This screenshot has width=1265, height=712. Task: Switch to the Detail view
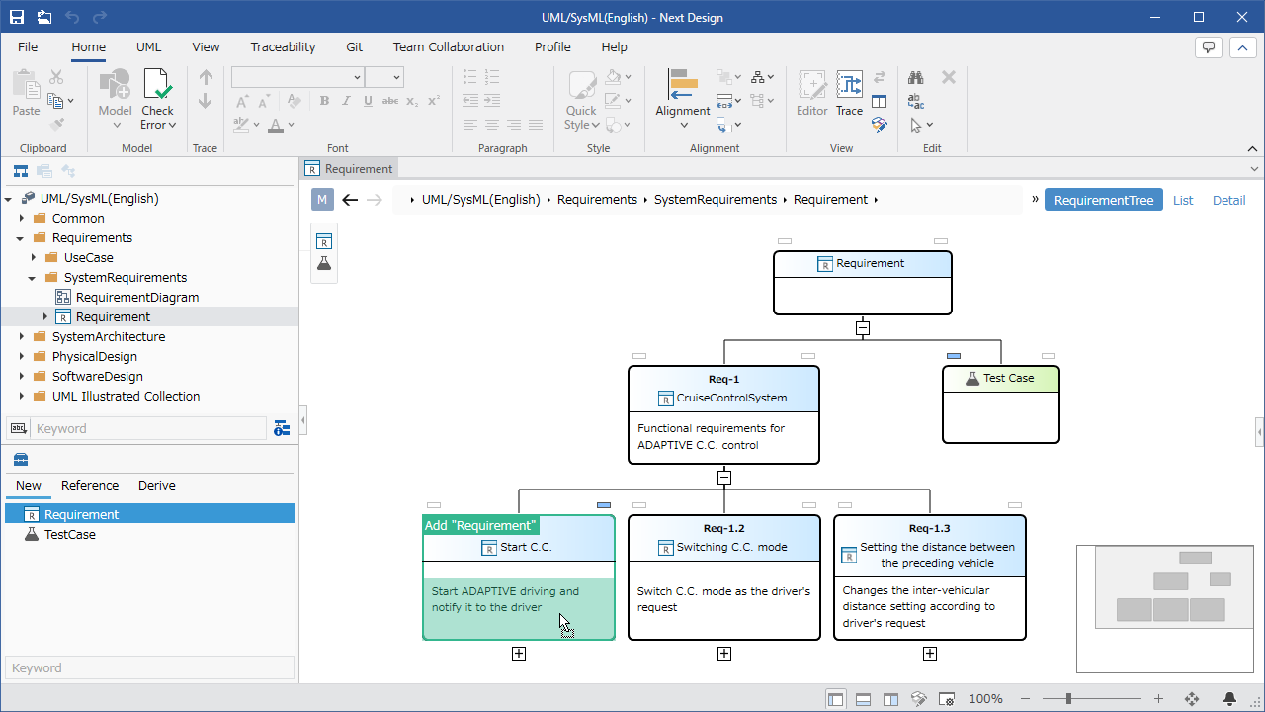pyautogui.click(x=1228, y=200)
